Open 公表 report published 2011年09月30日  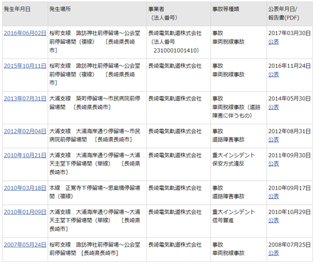click(x=274, y=164)
